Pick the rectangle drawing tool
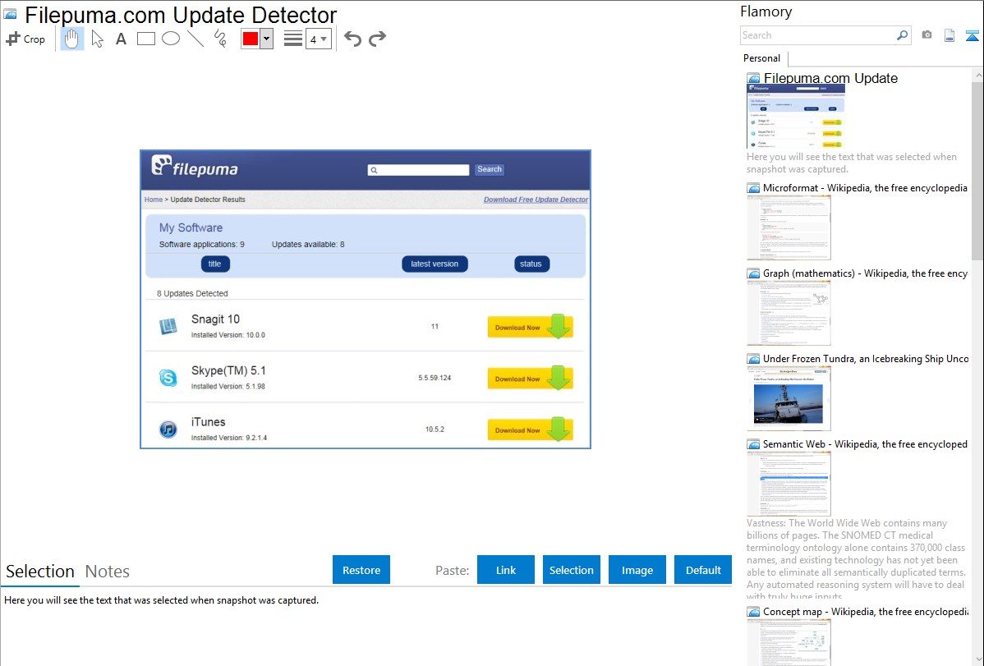Viewport: 984px width, 666px height. pyautogui.click(x=145, y=39)
